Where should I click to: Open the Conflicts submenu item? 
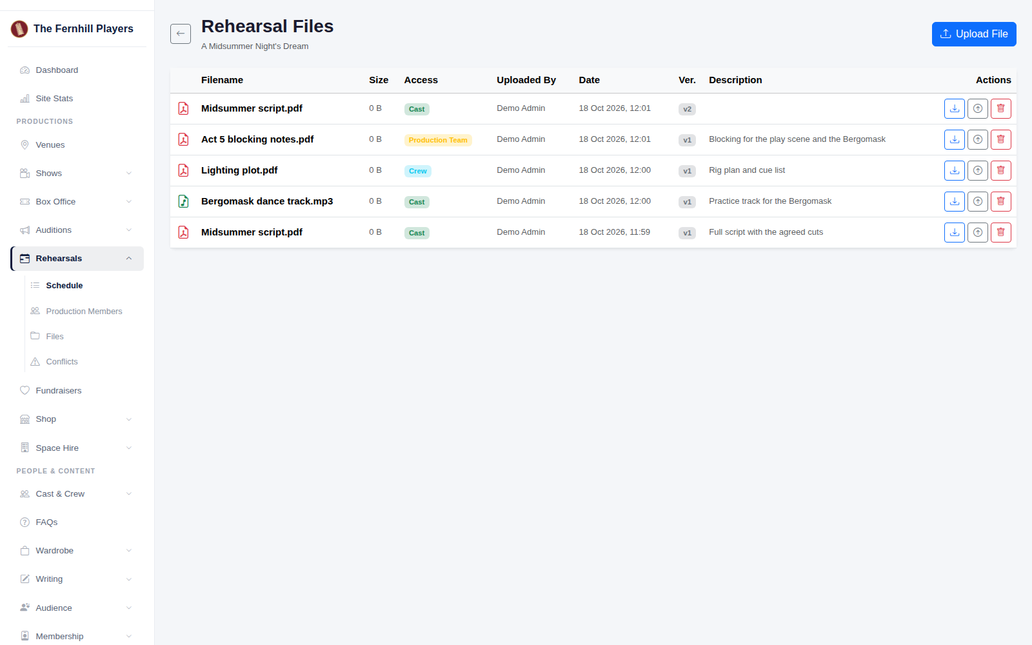point(84,362)
